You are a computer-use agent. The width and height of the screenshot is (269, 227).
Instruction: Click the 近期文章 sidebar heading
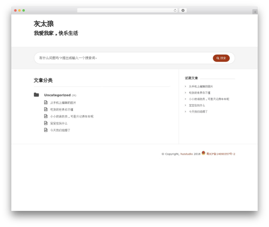pos(192,78)
